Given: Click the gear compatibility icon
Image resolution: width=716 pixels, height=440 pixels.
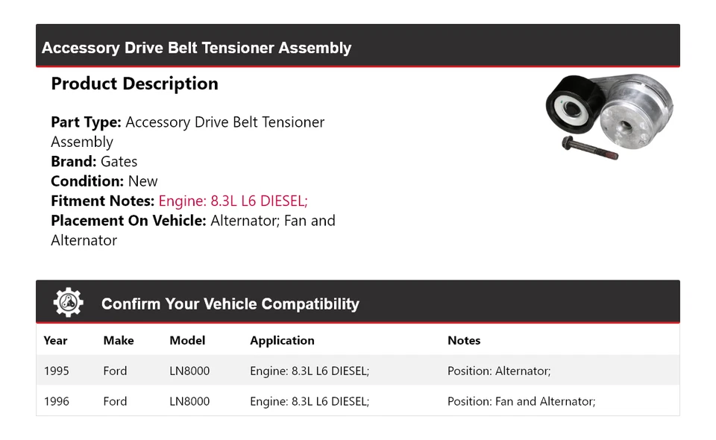Looking at the screenshot, I should [x=68, y=303].
